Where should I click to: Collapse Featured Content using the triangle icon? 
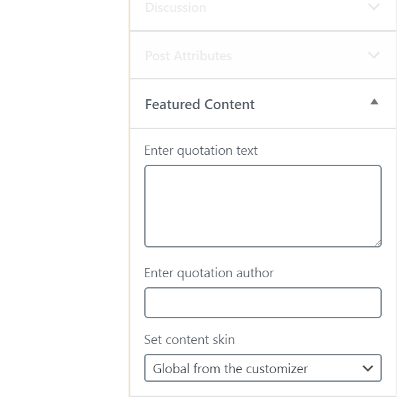pyautogui.click(x=375, y=102)
